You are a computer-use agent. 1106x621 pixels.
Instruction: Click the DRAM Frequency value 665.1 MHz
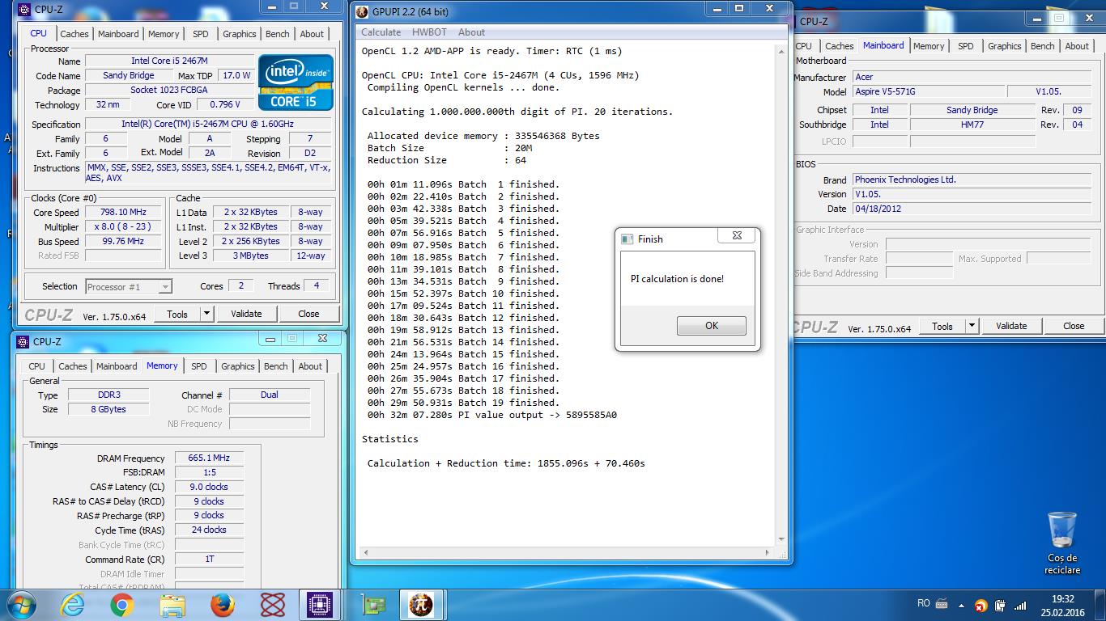click(209, 458)
